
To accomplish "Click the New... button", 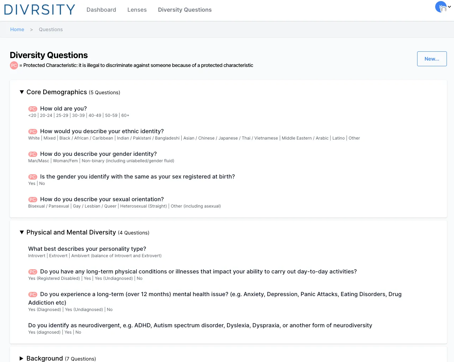I will 432,59.
